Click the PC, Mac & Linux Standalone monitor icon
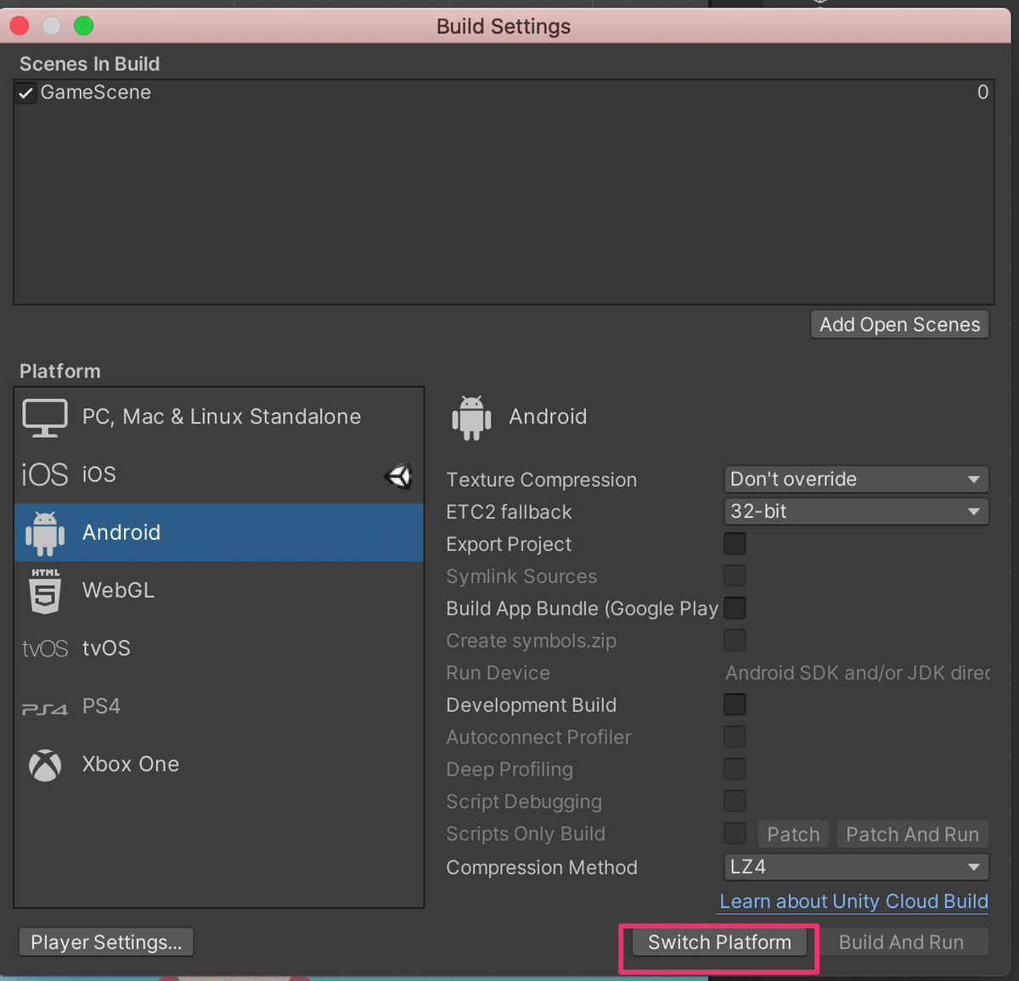This screenshot has width=1019, height=981. (45, 418)
